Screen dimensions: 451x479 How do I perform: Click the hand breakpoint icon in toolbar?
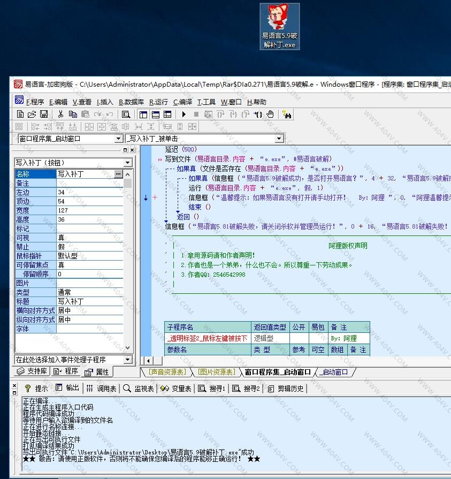pos(270,114)
